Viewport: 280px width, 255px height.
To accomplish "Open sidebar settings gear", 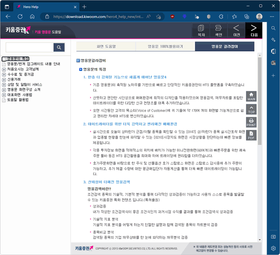I will 273,248.
